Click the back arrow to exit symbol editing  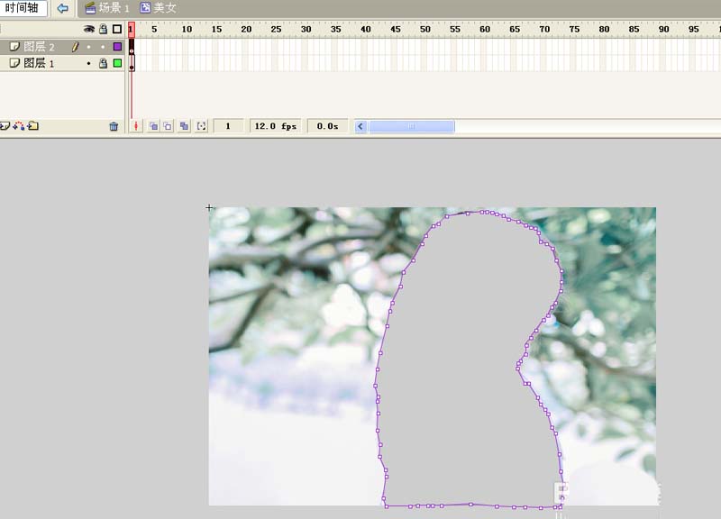pyautogui.click(x=62, y=8)
